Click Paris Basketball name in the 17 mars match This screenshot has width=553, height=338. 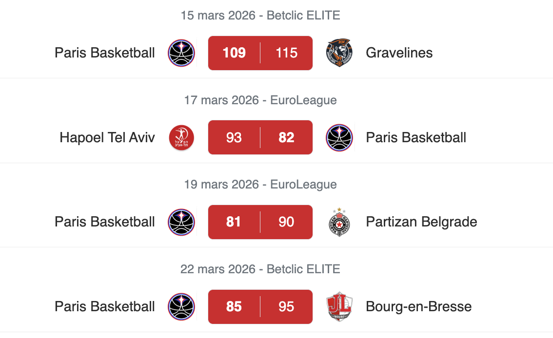pos(416,137)
